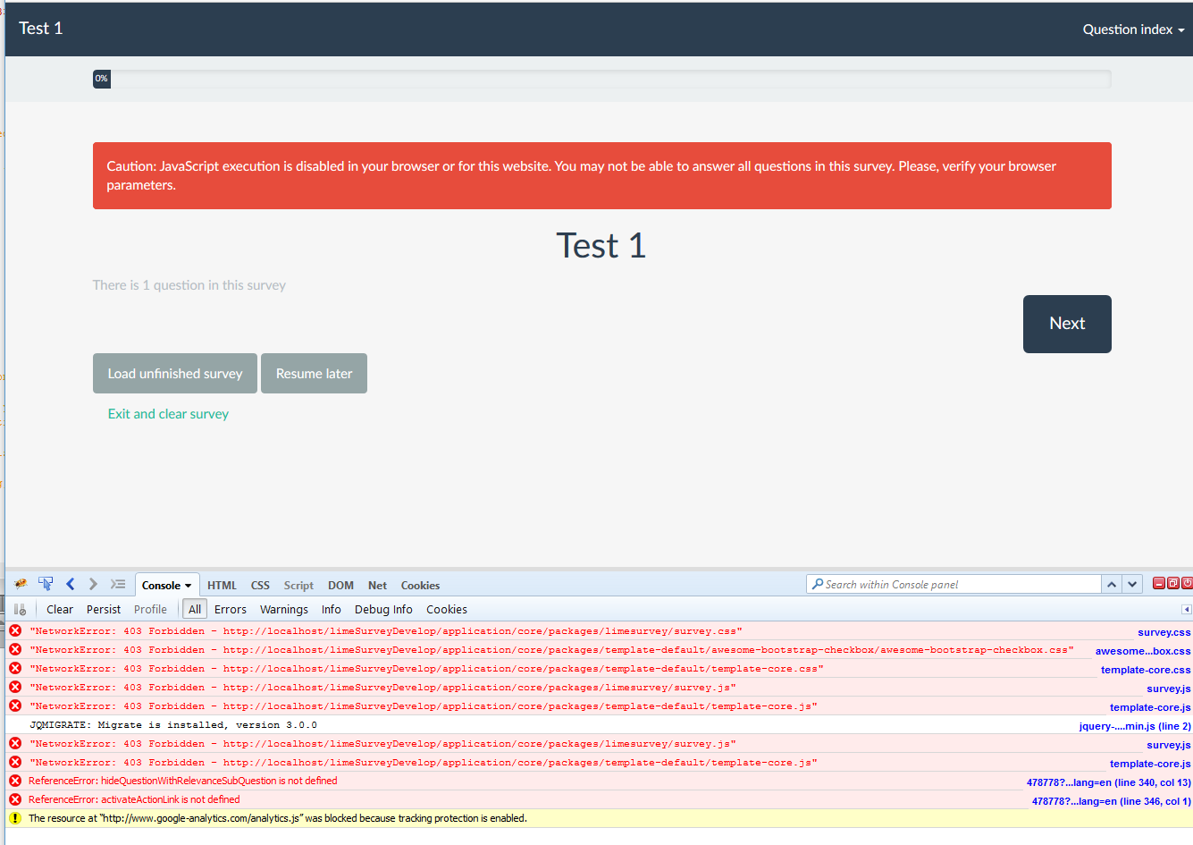Jump to previous search result arrow
The height and width of the screenshot is (845, 1193).
pos(1112,585)
